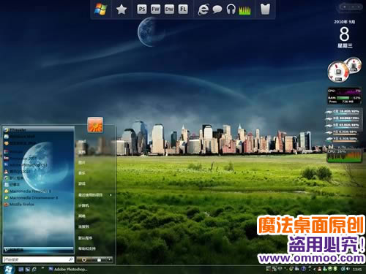
Task: Open the chat bubble icon in the dock
Action: coord(217,9)
